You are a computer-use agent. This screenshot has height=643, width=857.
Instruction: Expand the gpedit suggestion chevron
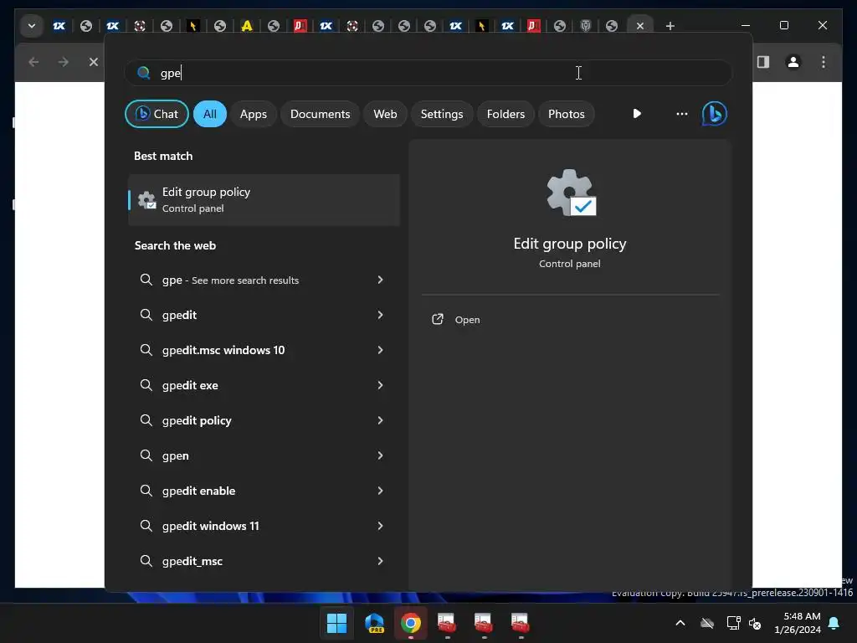coord(381,315)
